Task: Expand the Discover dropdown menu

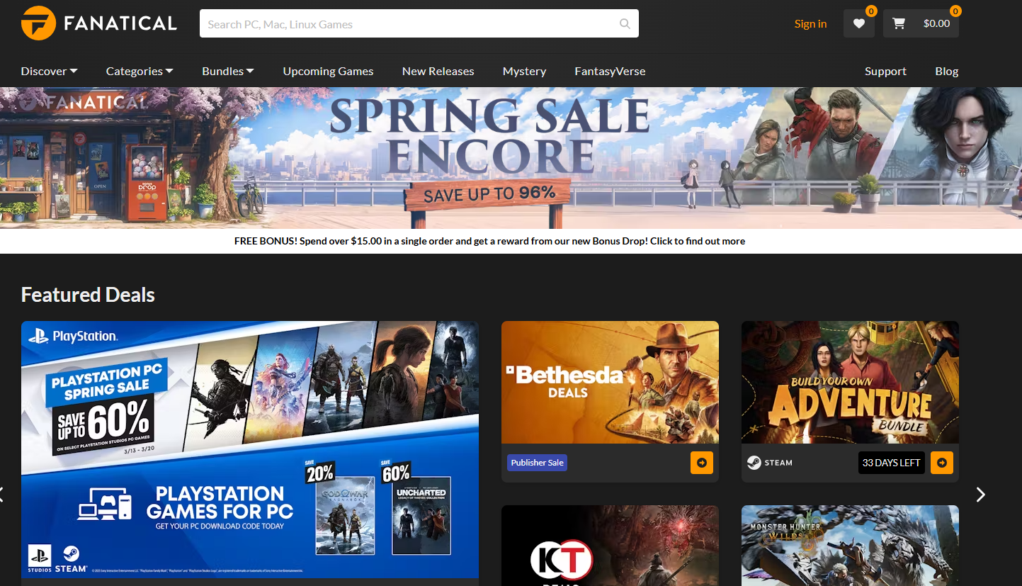Action: click(49, 71)
